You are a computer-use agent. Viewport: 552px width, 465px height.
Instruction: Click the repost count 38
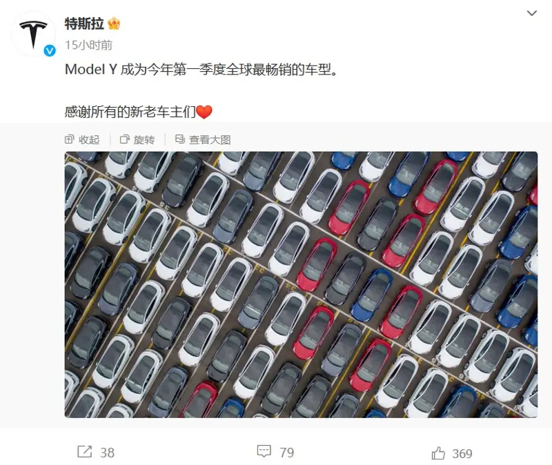[x=108, y=453]
